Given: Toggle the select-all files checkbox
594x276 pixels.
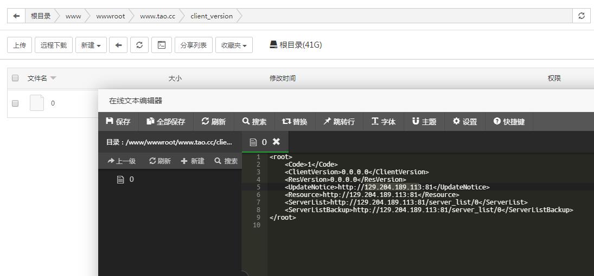Looking at the screenshot, I should 15,78.
